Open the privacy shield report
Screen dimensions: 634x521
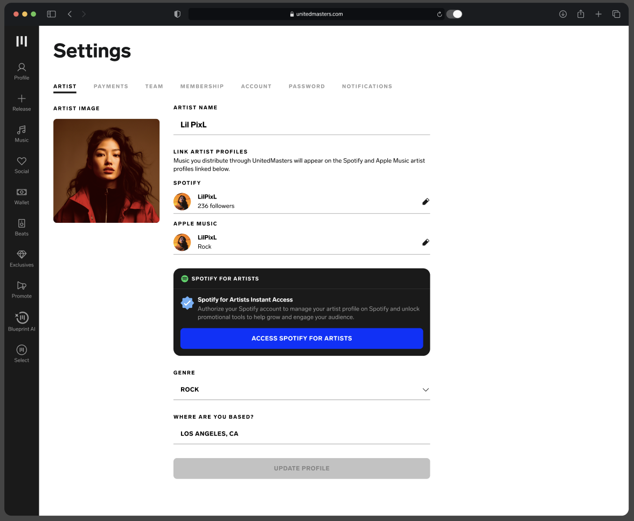pos(177,14)
